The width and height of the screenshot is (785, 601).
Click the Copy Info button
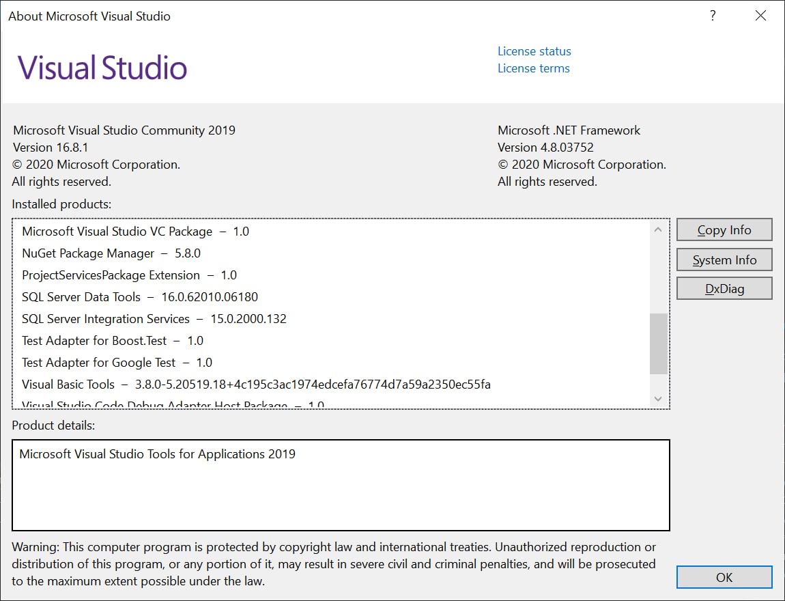(x=724, y=230)
